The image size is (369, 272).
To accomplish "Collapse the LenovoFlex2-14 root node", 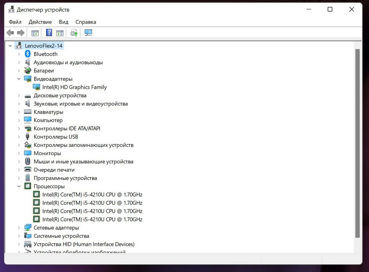I will (x=10, y=46).
